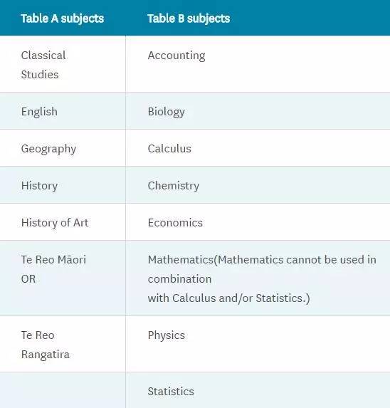390x408 pixels.
Task: Click the word OR under Te Reo Māori
Action: pos(28,279)
